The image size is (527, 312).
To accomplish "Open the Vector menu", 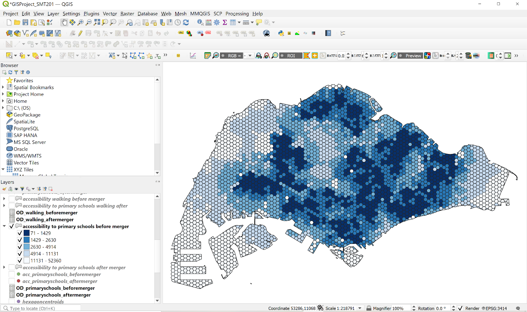I will (110, 13).
